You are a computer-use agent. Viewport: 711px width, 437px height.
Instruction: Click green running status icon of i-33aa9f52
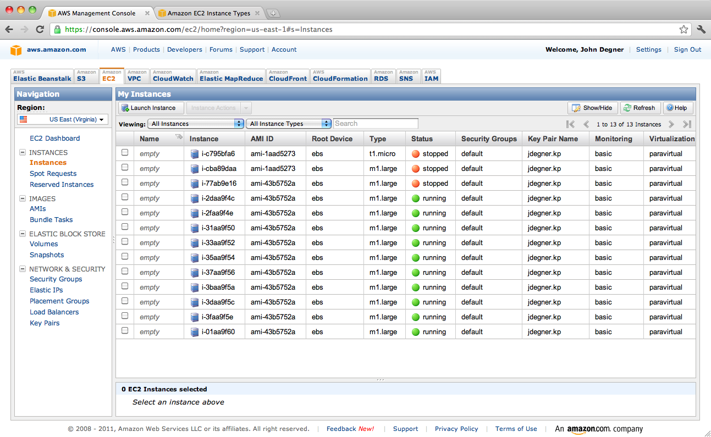coord(416,243)
